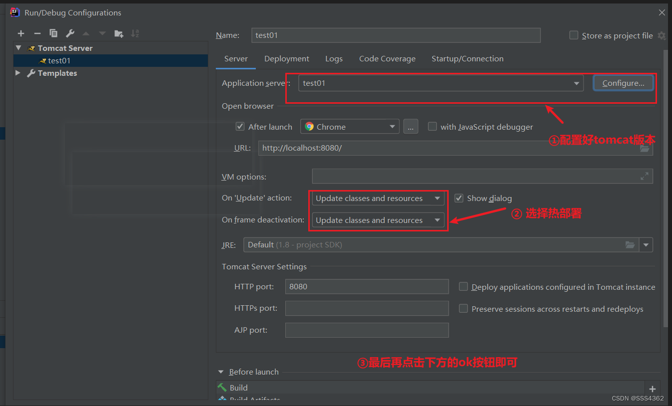Browse for a JRE with the folder icon
This screenshot has width=672, height=406.
pyautogui.click(x=630, y=245)
